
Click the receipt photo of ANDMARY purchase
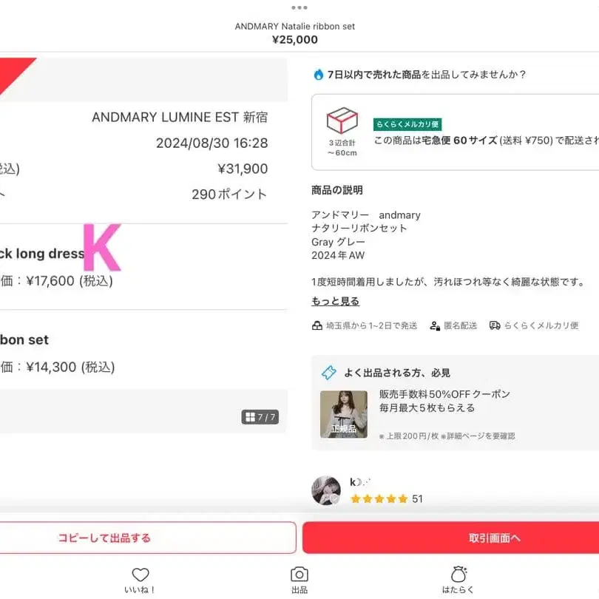(143, 246)
